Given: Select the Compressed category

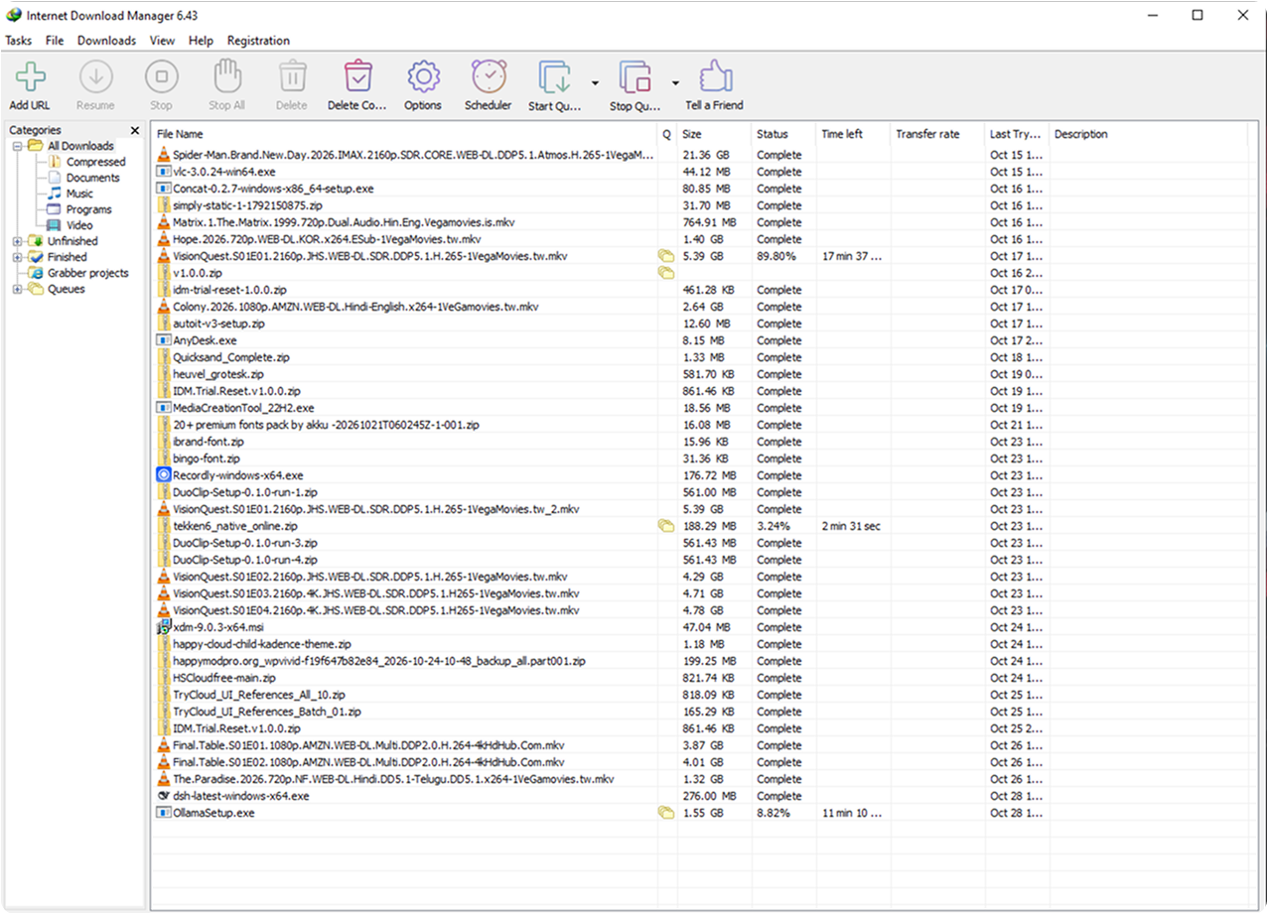Looking at the screenshot, I should 96,162.
